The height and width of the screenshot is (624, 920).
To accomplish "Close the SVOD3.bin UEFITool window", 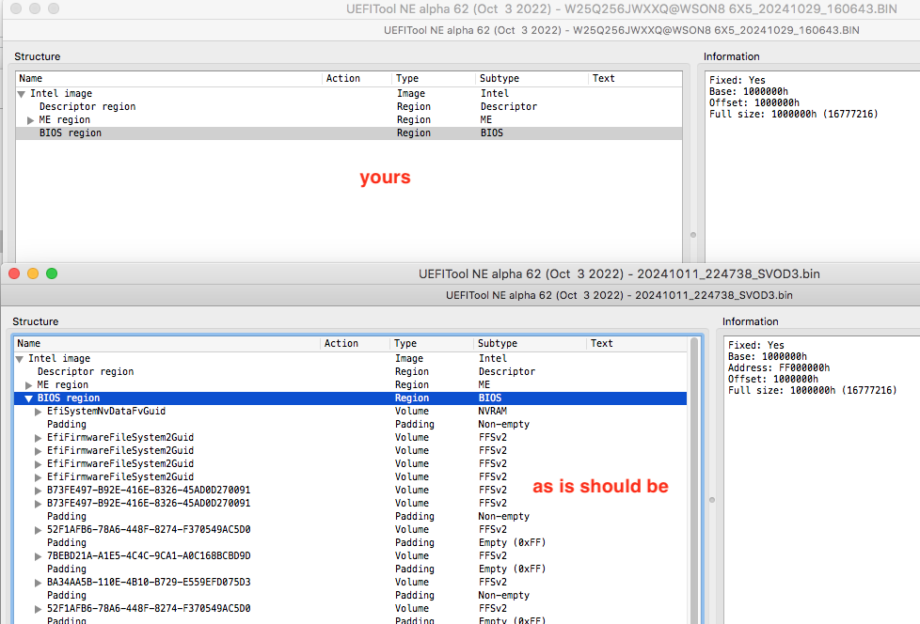I will click(x=14, y=273).
